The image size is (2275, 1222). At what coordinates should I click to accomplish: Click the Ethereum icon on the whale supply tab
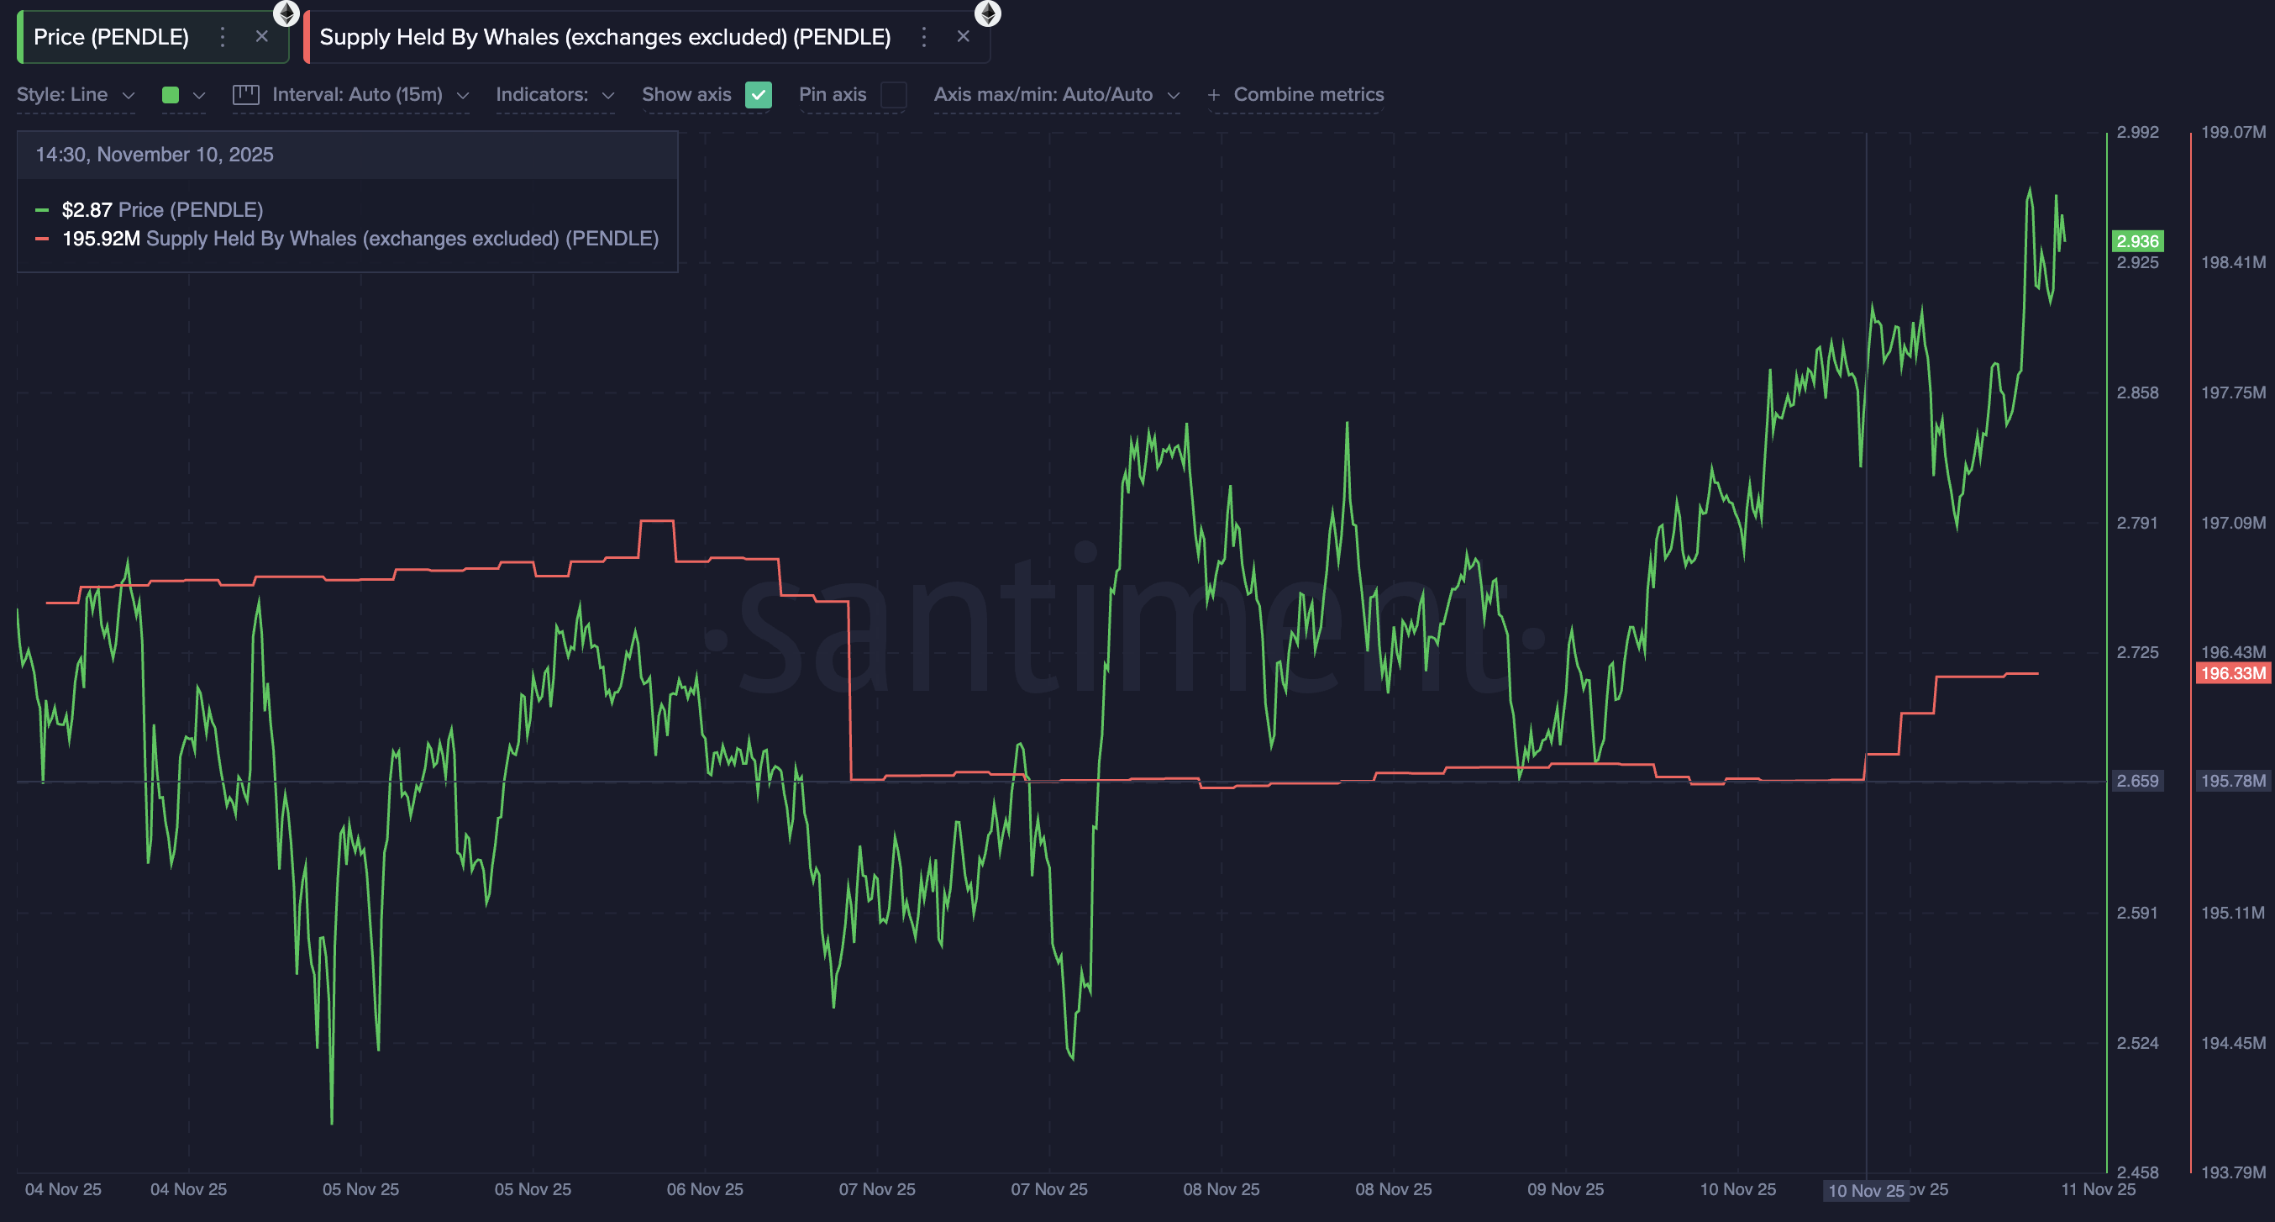(x=988, y=13)
